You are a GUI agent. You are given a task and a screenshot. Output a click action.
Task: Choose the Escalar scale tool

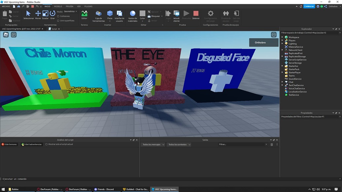[45, 15]
